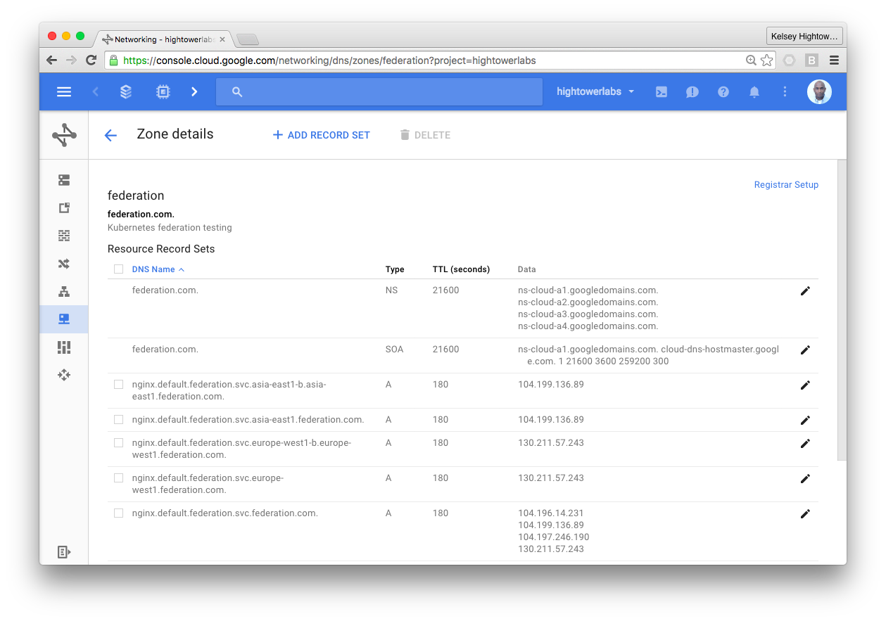Edit europe-west1-b.europe-west1 A record
This screenshot has height=621, width=886.
click(805, 444)
